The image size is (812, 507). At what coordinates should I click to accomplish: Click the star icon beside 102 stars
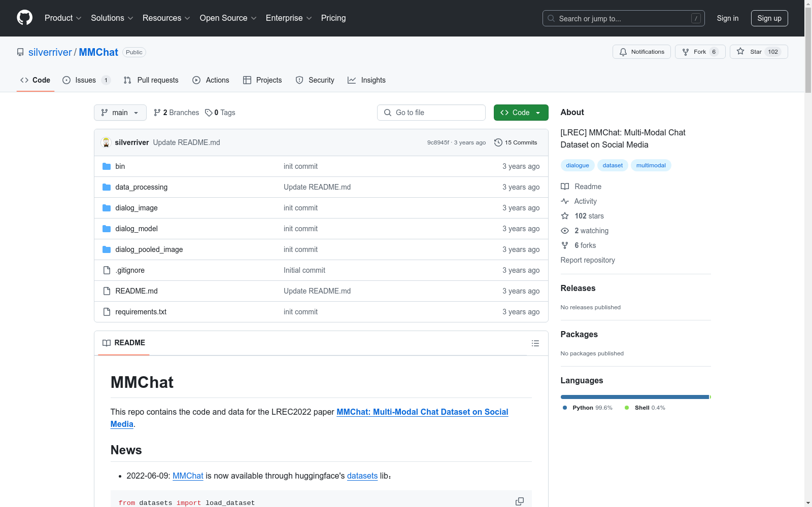tap(565, 216)
